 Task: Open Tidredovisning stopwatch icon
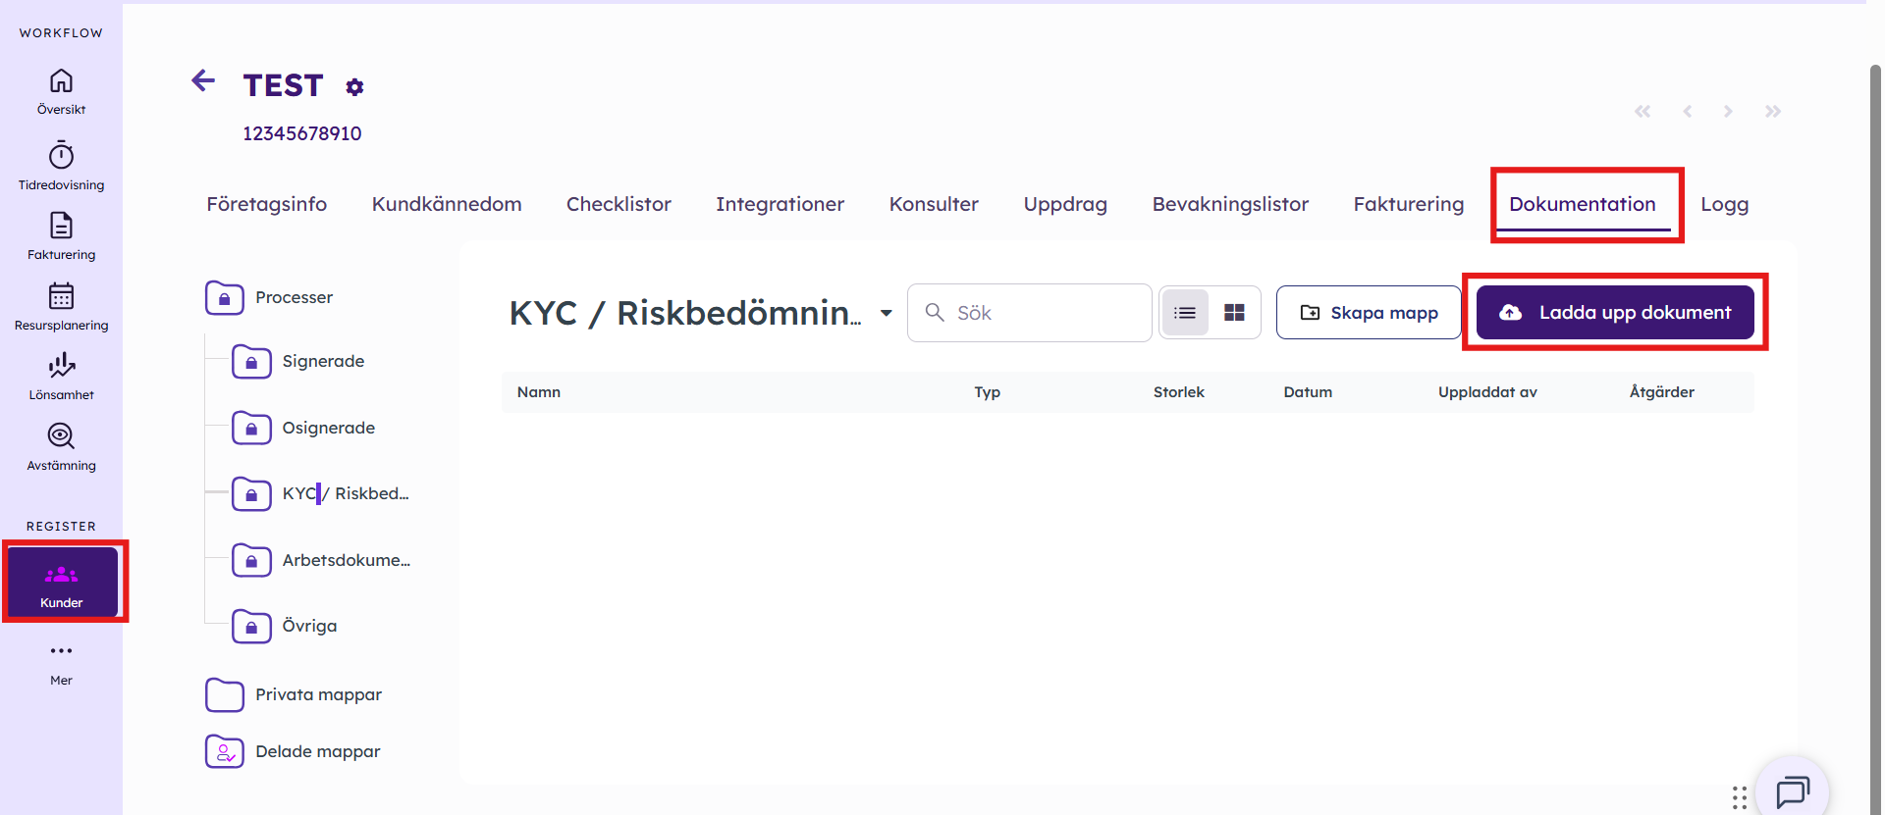click(x=61, y=155)
